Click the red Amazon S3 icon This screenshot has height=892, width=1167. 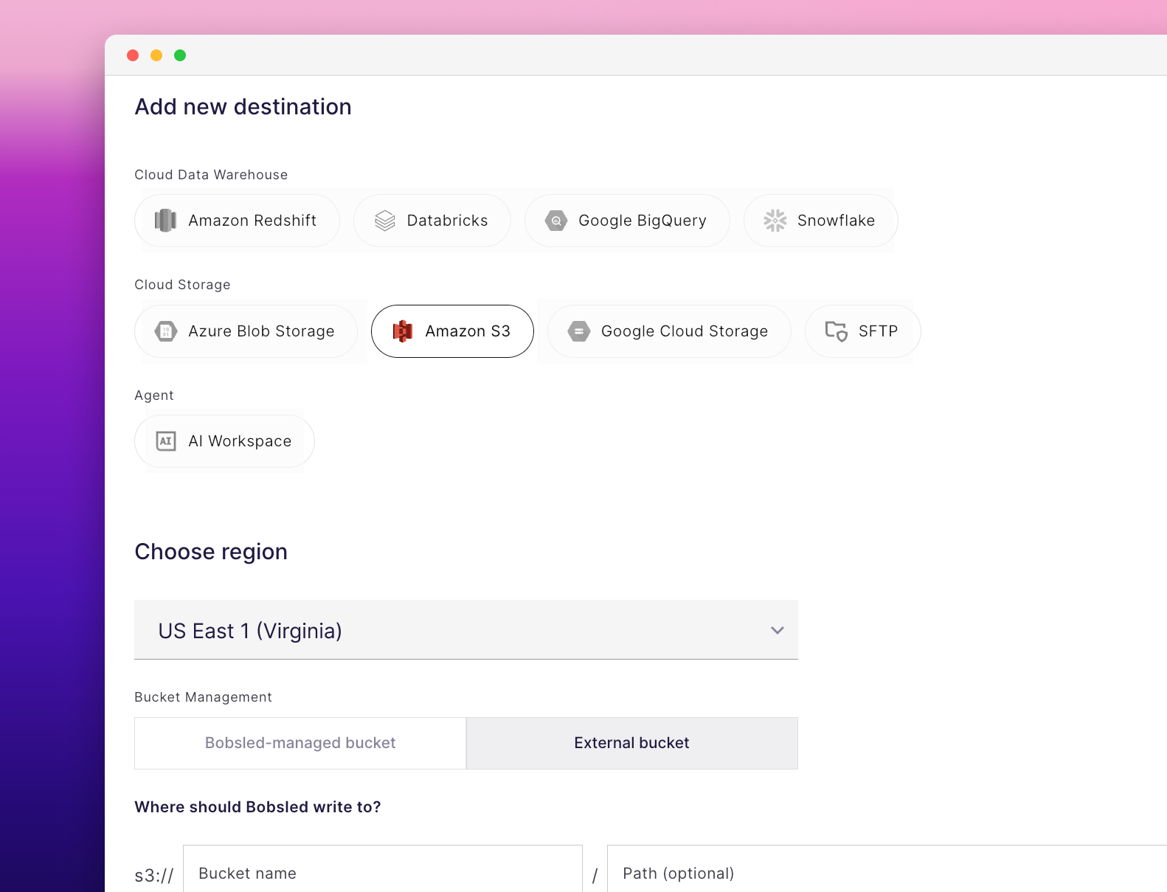coord(403,331)
